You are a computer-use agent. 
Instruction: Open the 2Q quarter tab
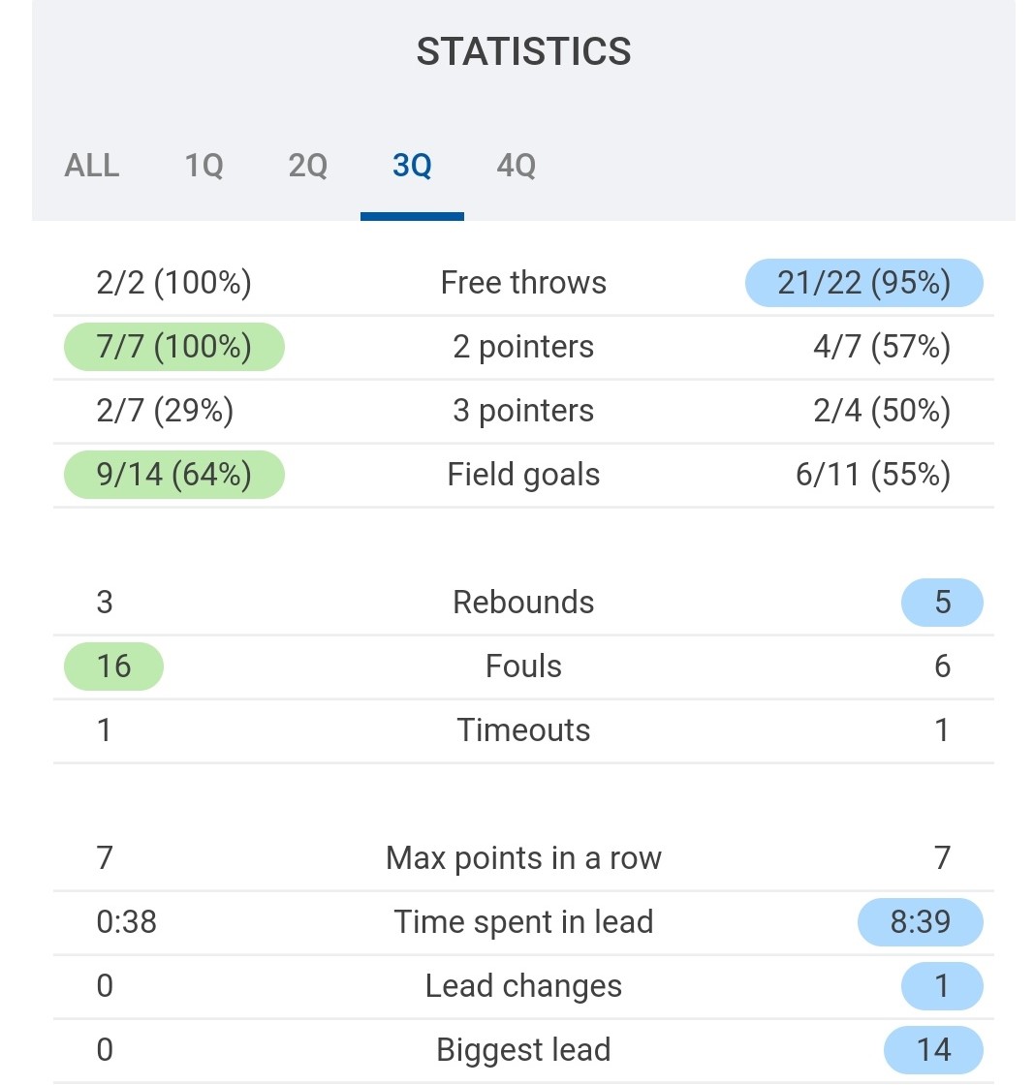[308, 166]
